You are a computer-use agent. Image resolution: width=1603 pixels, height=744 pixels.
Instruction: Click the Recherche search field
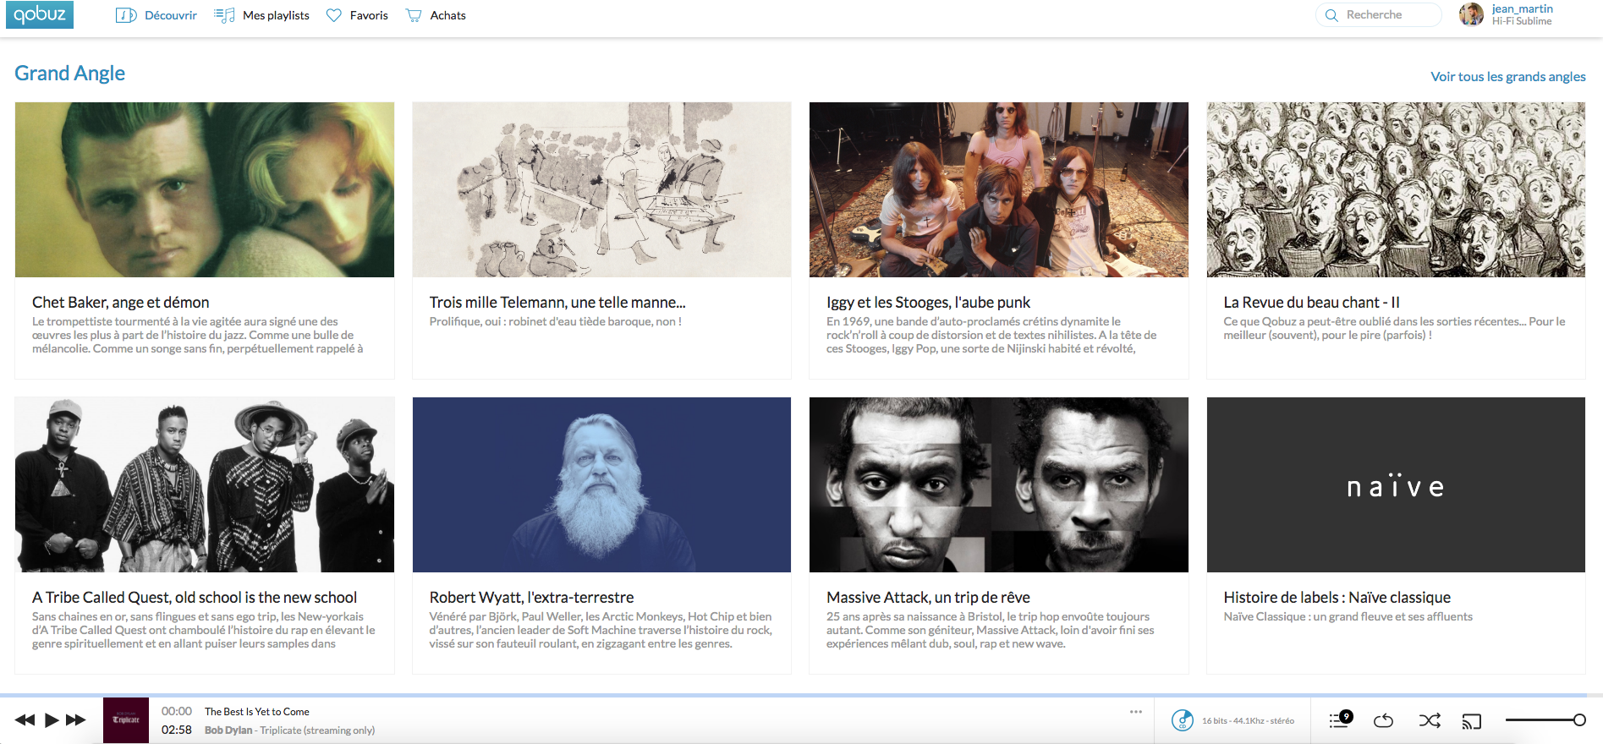pyautogui.click(x=1379, y=15)
